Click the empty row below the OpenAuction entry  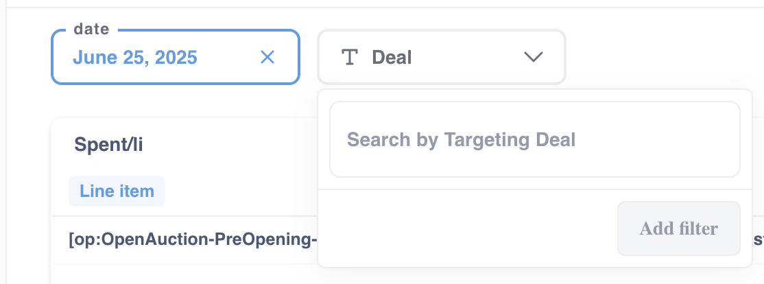point(185,274)
